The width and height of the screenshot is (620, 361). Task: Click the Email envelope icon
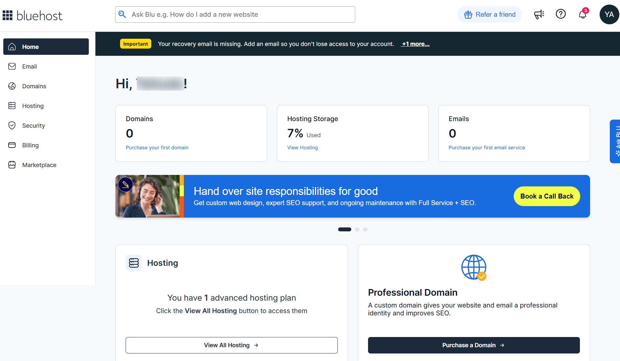click(x=12, y=66)
